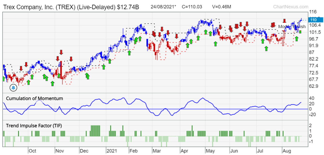324x155 pixels.
Task: Click the Feb label on time axis
Action: click(134, 151)
